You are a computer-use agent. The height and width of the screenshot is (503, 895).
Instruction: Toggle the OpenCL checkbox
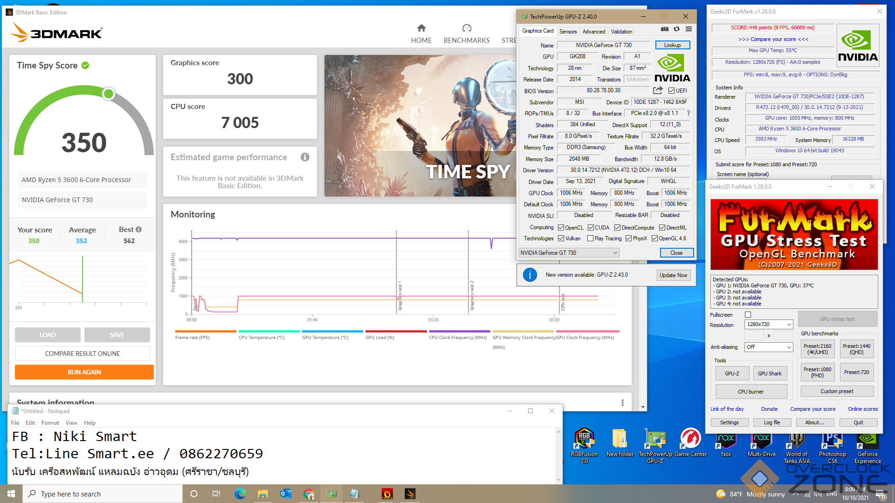[x=561, y=228]
